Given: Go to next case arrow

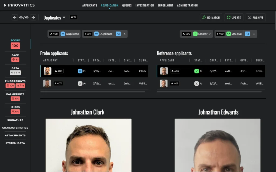Looking at the screenshot, I should 33,17.
